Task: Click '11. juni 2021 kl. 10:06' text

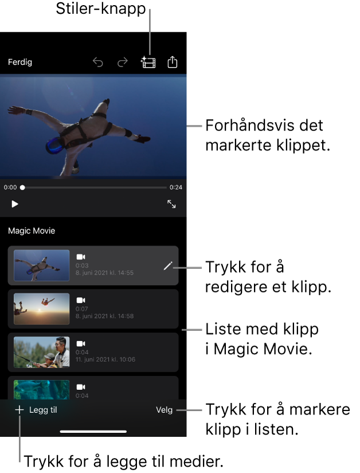Action: coord(105,359)
